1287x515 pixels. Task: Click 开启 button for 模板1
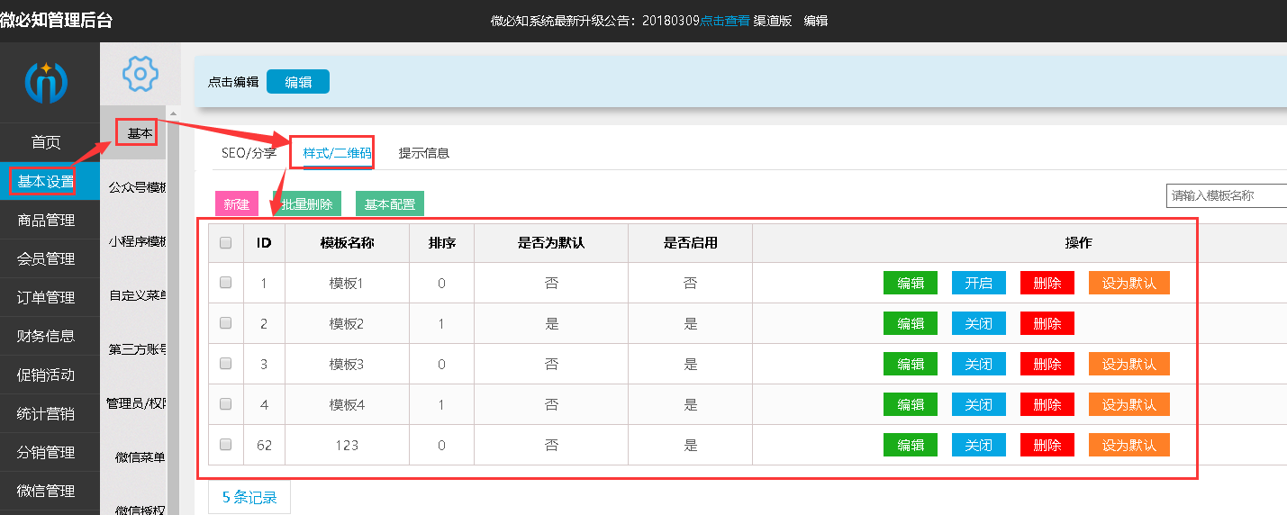click(978, 283)
